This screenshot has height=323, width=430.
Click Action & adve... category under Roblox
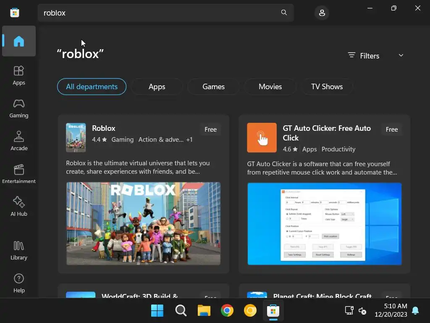[161, 140]
